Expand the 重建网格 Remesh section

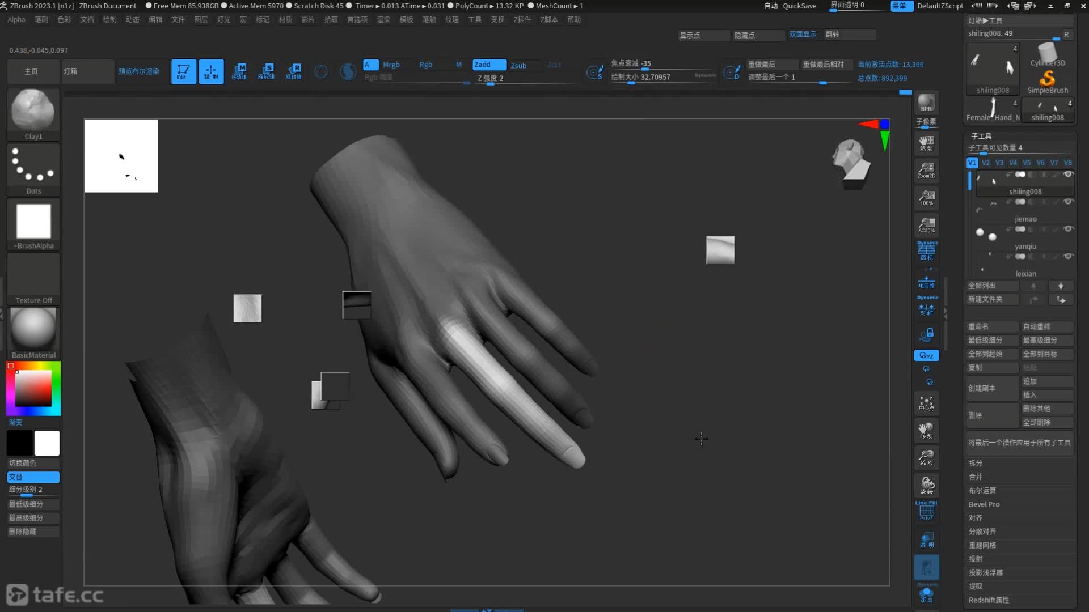982,545
